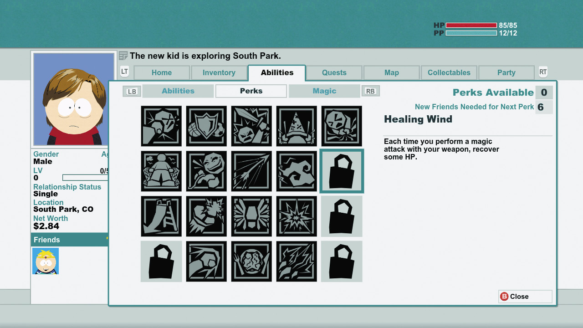This screenshot has width=583, height=328.
Task: Click the Gender value Male
Action: pyautogui.click(x=43, y=162)
